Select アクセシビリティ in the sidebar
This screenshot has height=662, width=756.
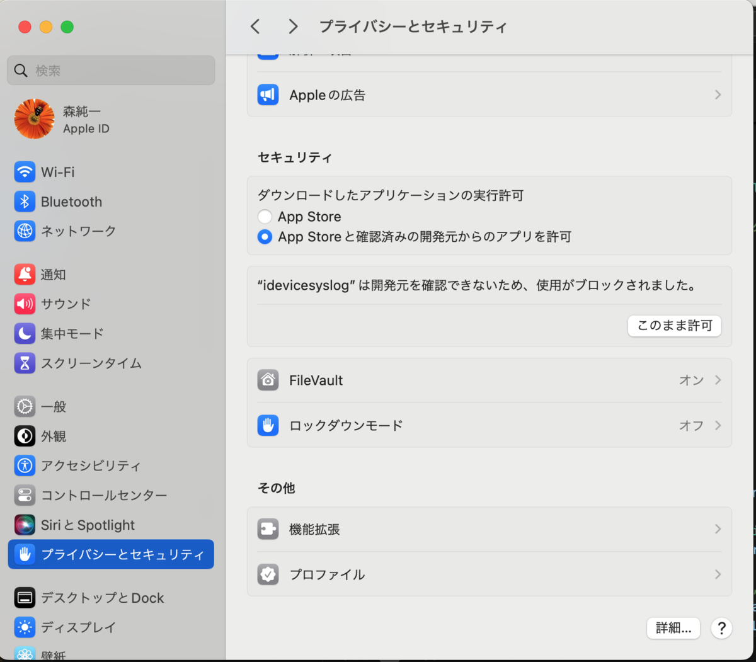(x=111, y=466)
